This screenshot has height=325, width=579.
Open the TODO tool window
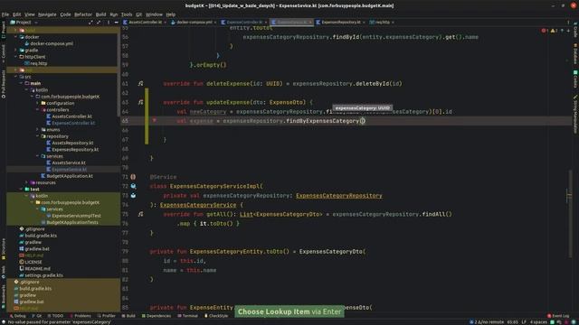[55, 316]
